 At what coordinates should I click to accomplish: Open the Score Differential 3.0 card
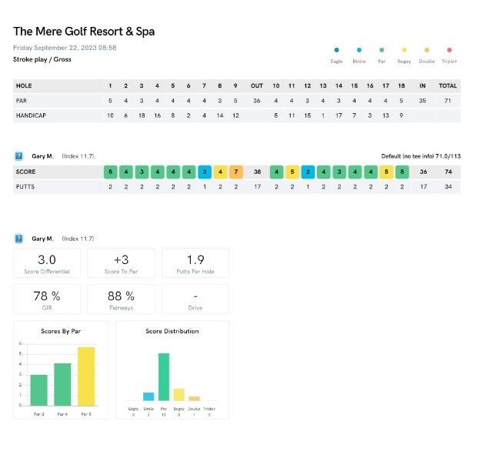click(47, 263)
